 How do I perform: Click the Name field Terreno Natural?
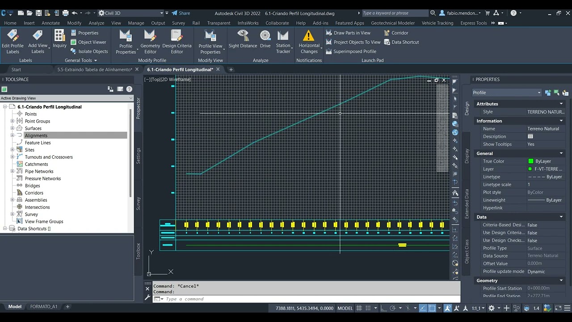pyautogui.click(x=543, y=129)
